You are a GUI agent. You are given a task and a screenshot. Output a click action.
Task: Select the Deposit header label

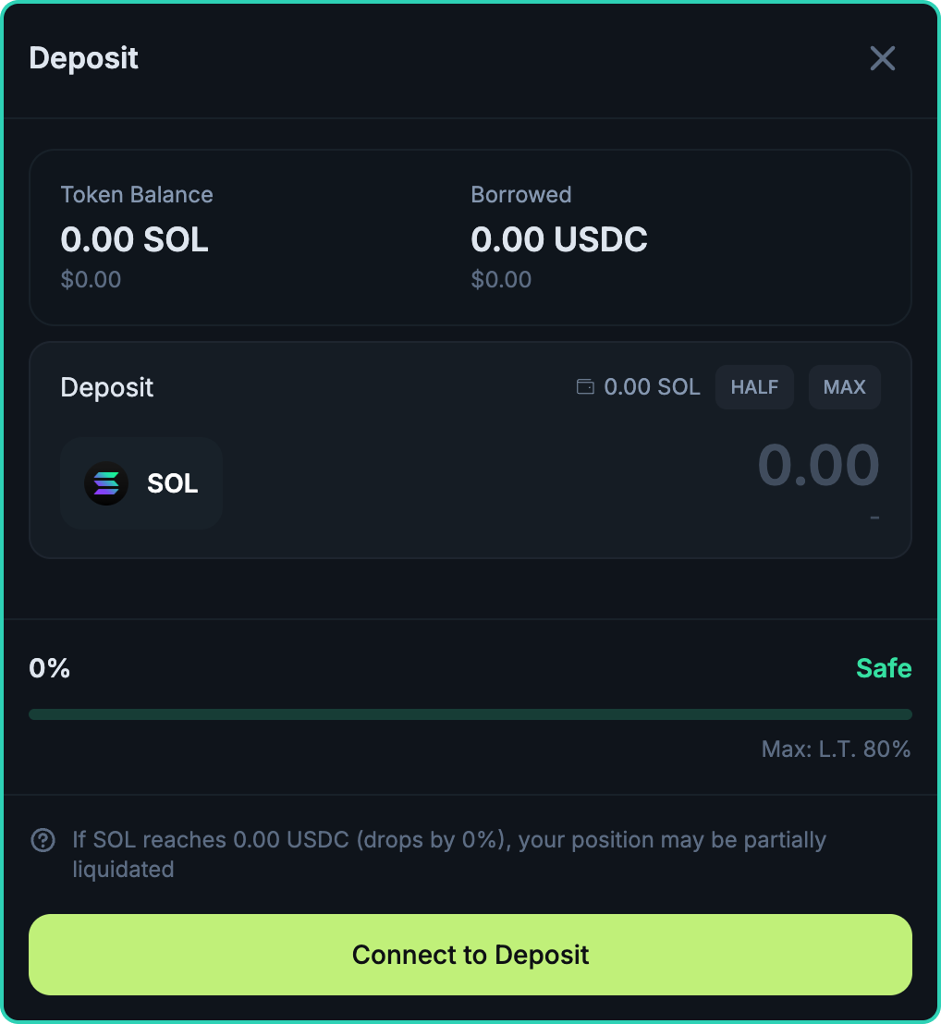click(84, 58)
